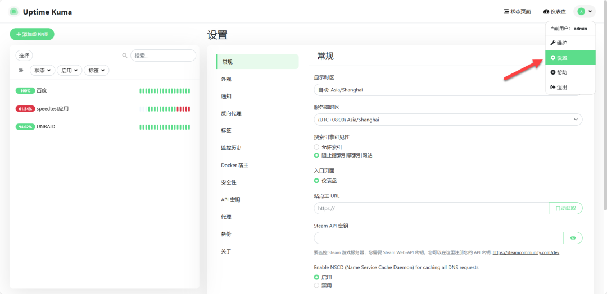Expand the server timezone dropdown

(x=448, y=120)
